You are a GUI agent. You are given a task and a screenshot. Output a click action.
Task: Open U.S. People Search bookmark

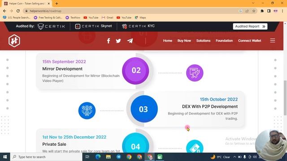pyautogui.click(x=17, y=17)
